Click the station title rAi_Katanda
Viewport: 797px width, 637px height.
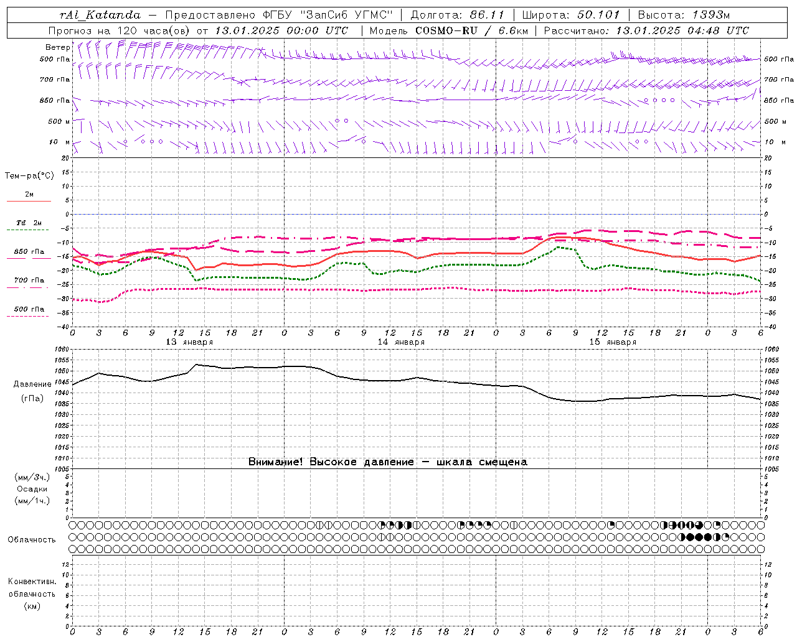tap(100, 15)
